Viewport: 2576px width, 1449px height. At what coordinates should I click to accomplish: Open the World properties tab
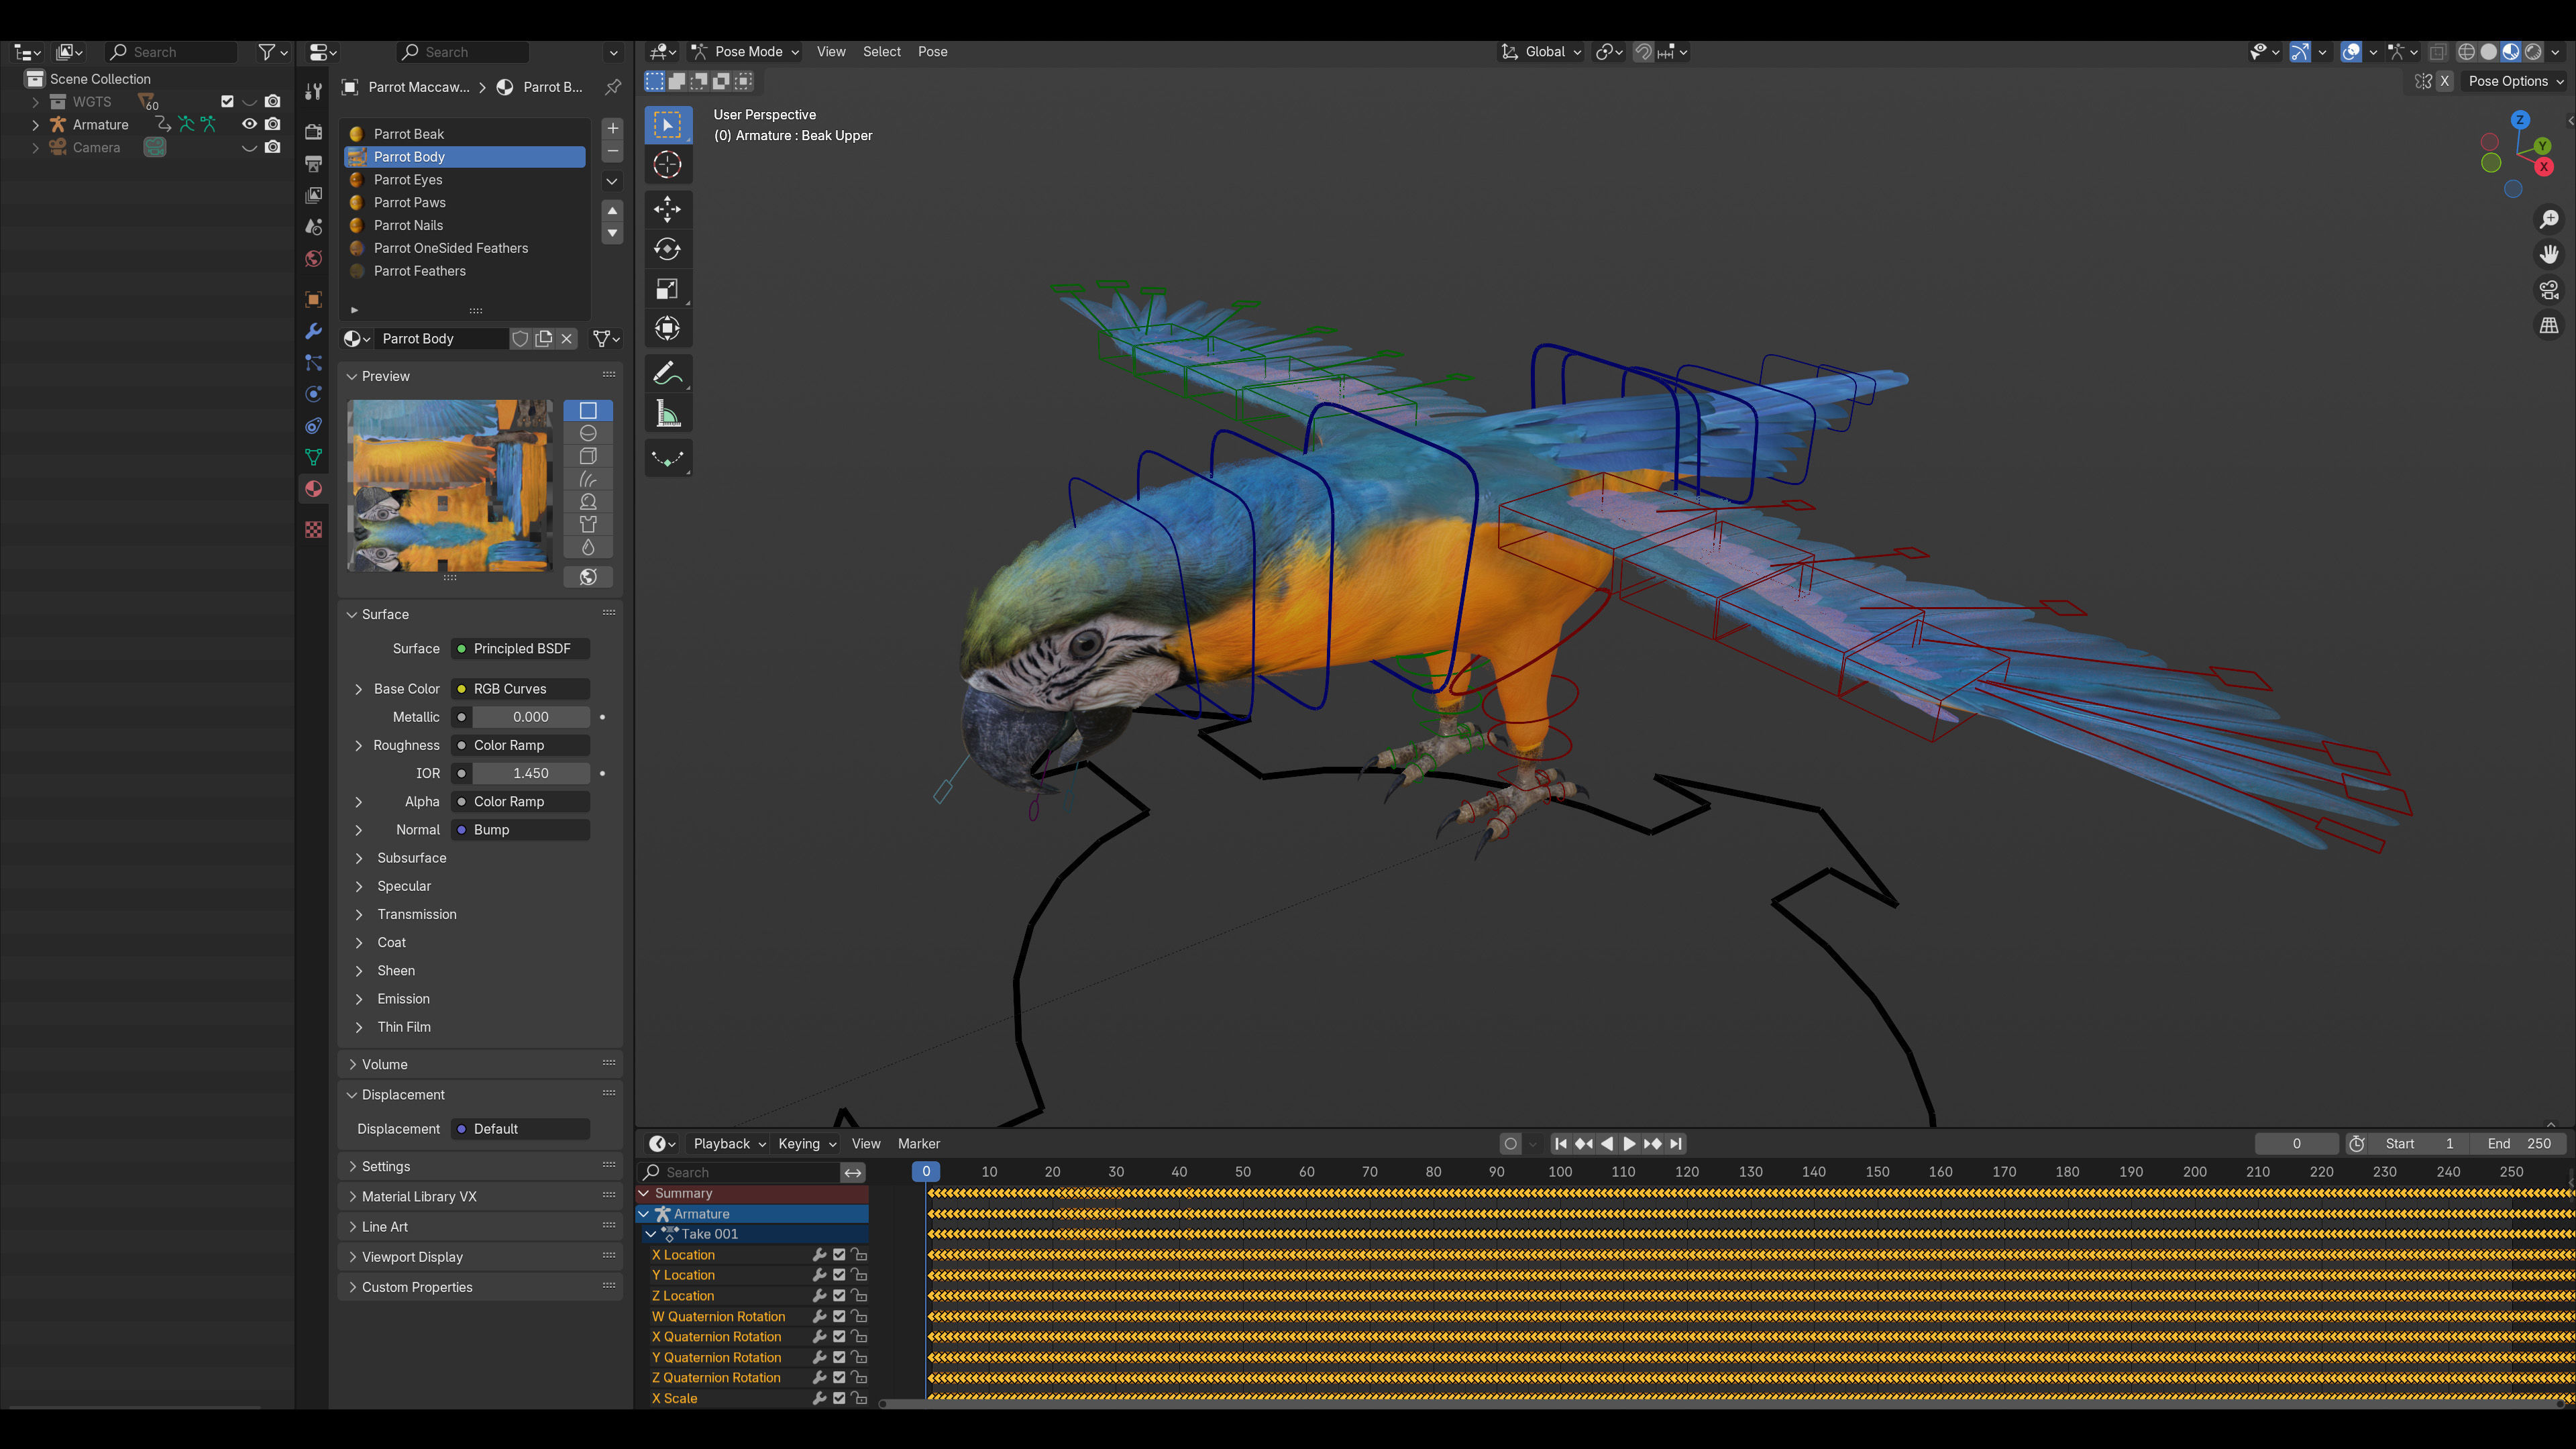point(314,259)
